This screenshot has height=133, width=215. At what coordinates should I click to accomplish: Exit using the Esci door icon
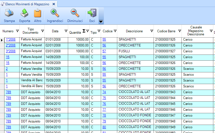(x=92, y=13)
